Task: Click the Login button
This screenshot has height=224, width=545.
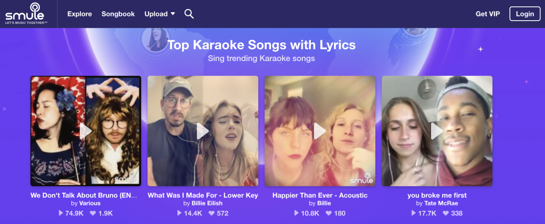Action: click(524, 14)
